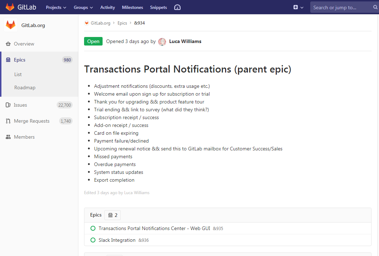Click the Members icon in sidebar
The image size is (379, 256).
point(8,137)
